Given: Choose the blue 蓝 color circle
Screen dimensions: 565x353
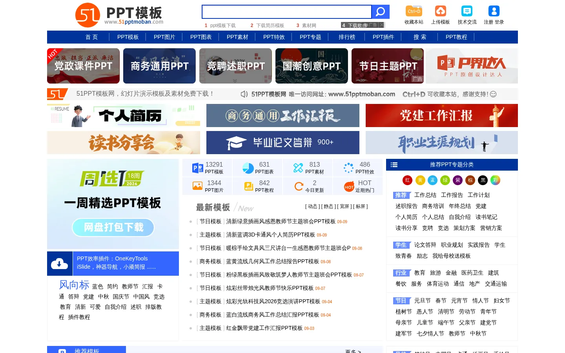Looking at the screenshot, I should 433,180.
